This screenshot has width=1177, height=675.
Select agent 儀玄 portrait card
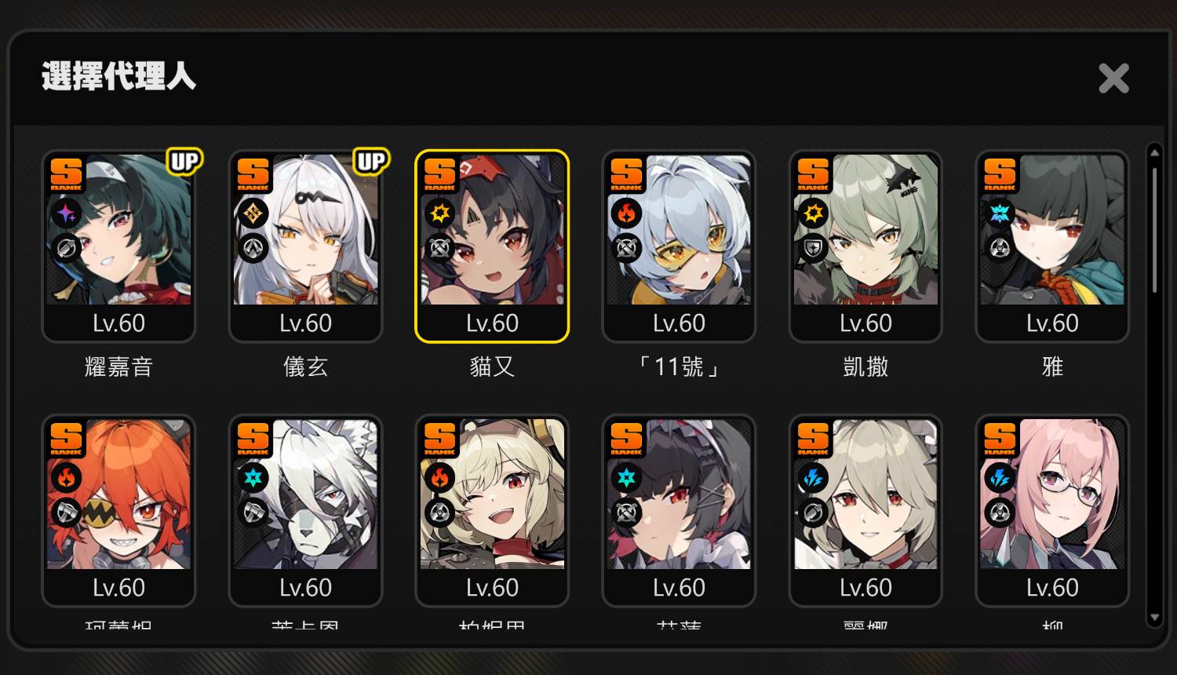305,246
